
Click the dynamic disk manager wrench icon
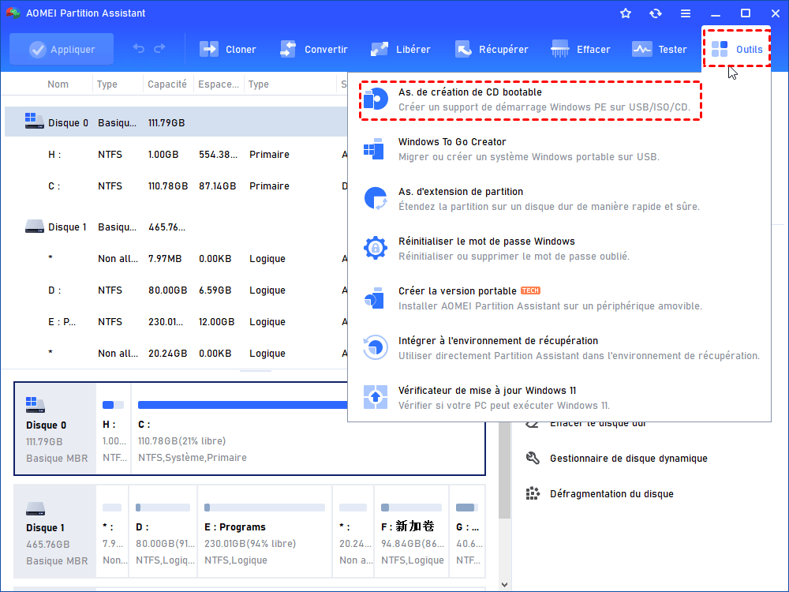coord(533,458)
